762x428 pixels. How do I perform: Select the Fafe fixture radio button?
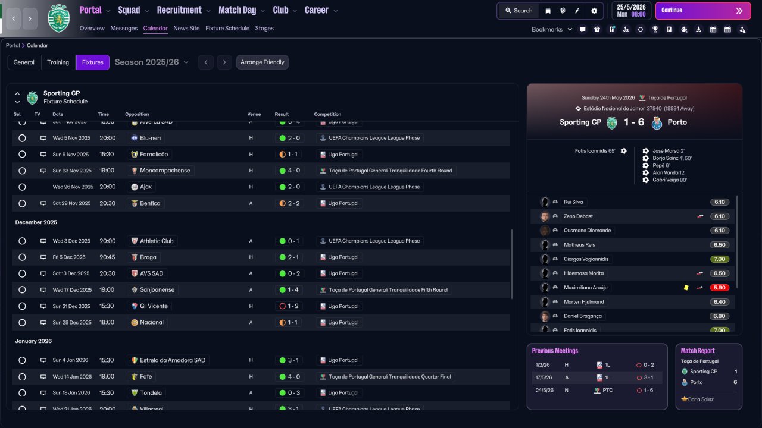[22, 377]
